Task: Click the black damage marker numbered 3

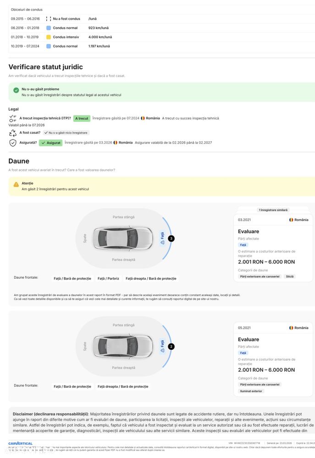Action: point(171,238)
